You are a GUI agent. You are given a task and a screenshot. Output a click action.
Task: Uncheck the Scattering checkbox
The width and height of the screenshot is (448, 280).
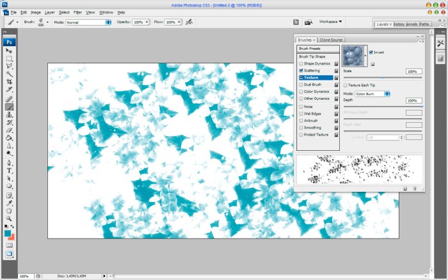pos(301,70)
